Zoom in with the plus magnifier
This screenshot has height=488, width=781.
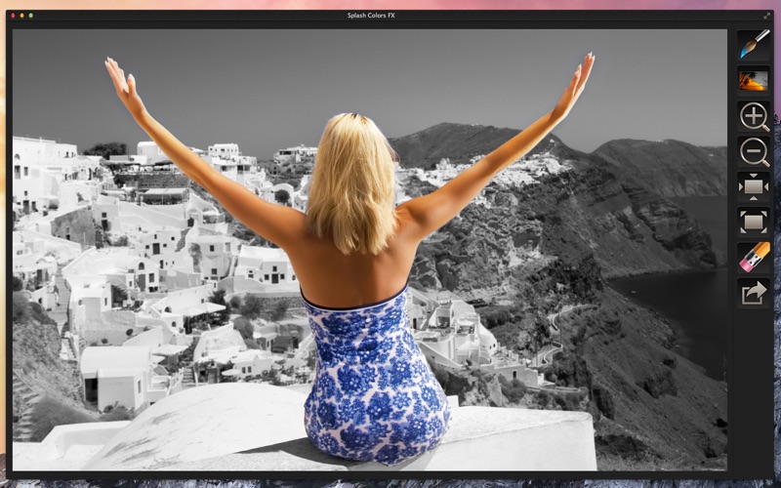click(x=754, y=116)
